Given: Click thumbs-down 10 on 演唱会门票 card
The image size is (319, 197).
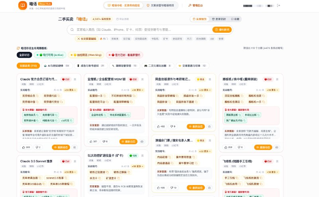Looking at the screenshot, I should click(x=173, y=188).
